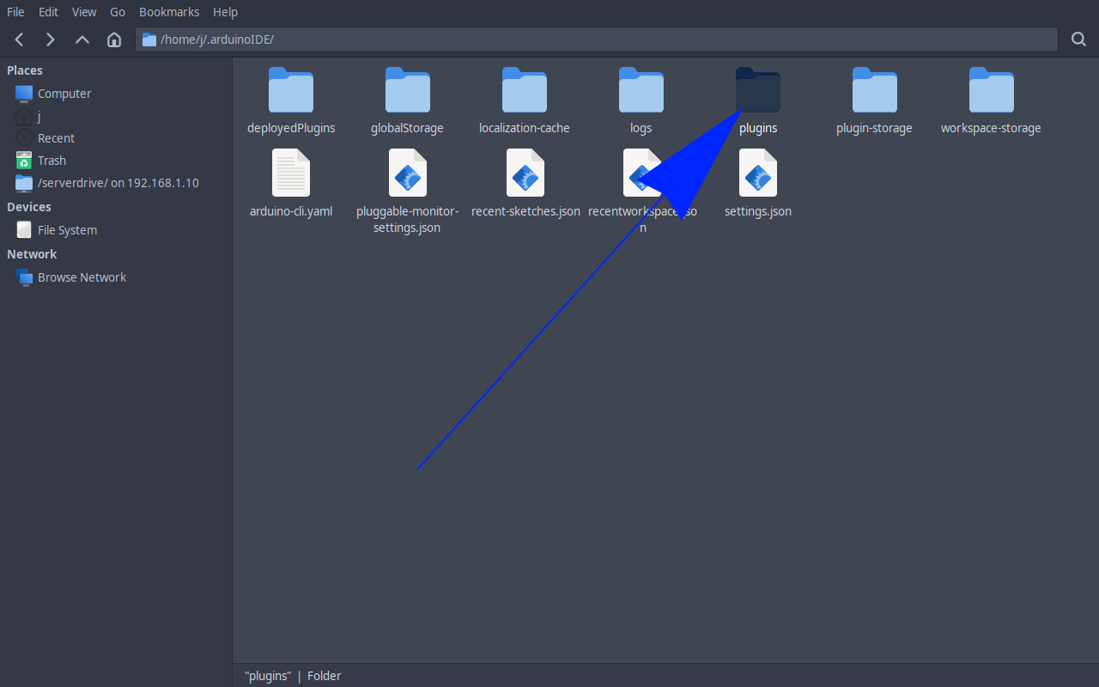Image resolution: width=1099 pixels, height=687 pixels.
Task: Click the logs folder name label
Action: (x=641, y=128)
